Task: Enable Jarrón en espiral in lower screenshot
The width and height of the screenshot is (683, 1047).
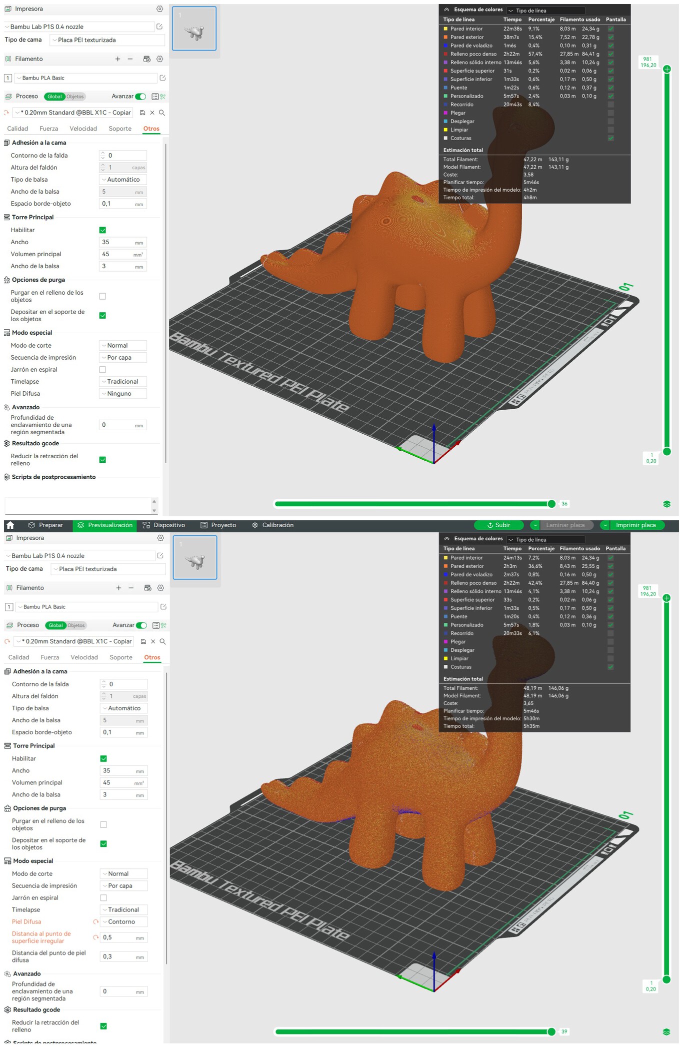Action: pyautogui.click(x=103, y=898)
